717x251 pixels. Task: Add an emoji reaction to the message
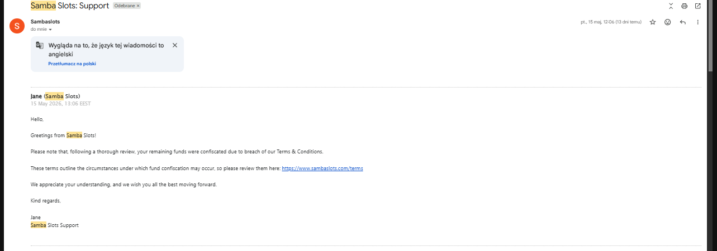(x=667, y=22)
